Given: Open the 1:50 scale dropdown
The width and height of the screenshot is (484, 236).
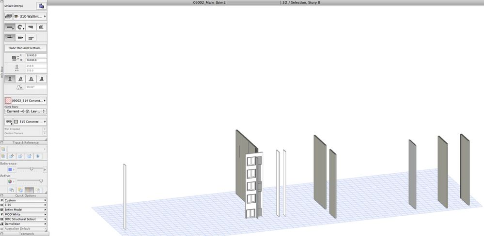Looking at the screenshot, I should coord(25,205).
